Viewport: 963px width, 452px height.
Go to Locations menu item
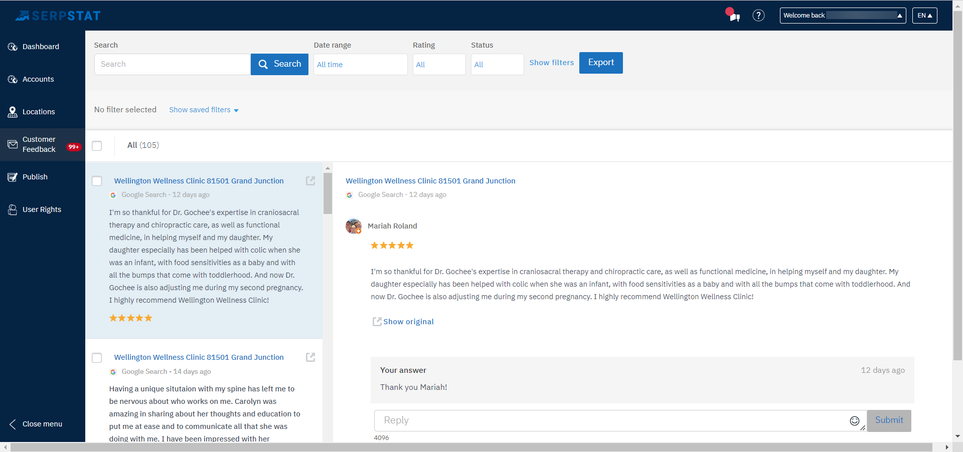39,112
